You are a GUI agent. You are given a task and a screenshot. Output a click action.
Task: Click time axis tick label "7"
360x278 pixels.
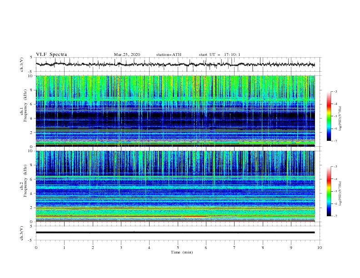tap(235, 248)
